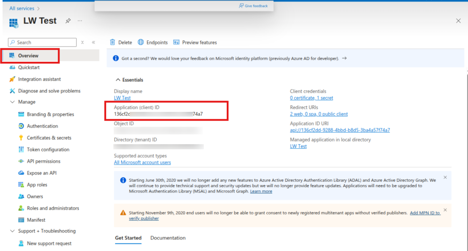This screenshot has width=468, height=251.
Task: Click Learn more in the ADAL notice
Action: tap(261, 191)
